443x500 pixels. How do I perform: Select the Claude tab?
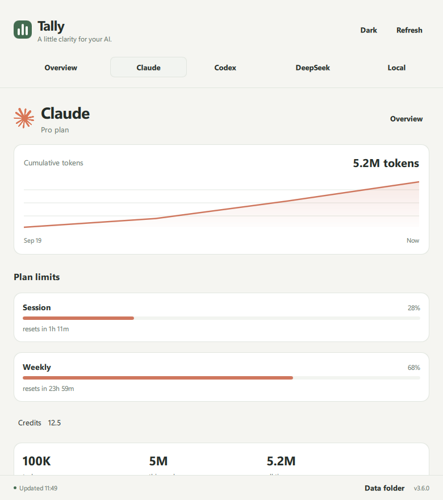coord(148,67)
